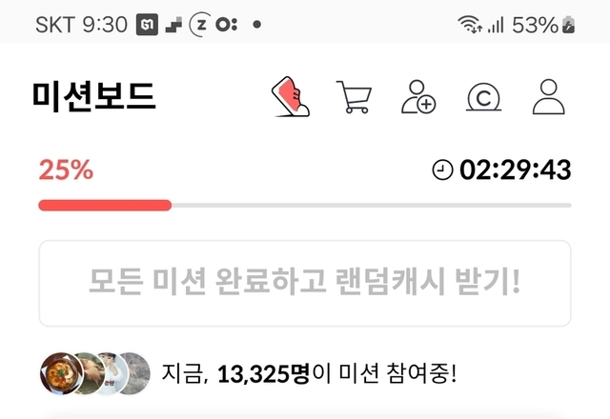Open the cash coin icon
The height and width of the screenshot is (419, 610).
483,97
